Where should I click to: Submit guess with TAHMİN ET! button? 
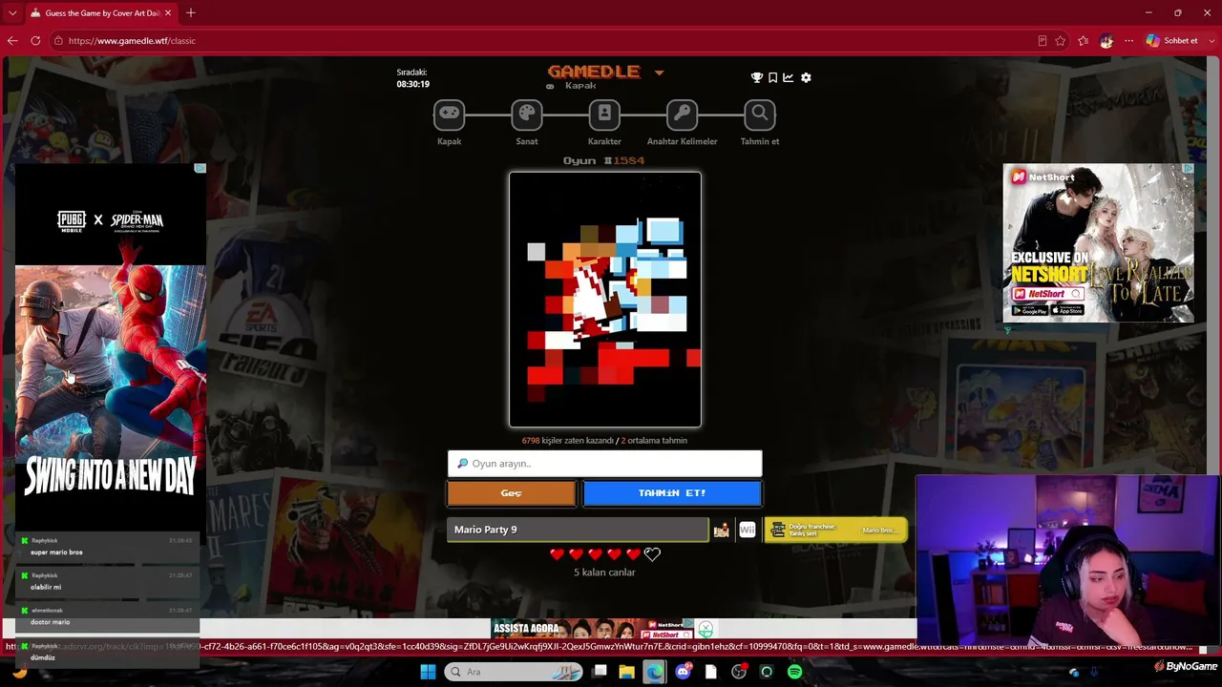click(x=672, y=493)
